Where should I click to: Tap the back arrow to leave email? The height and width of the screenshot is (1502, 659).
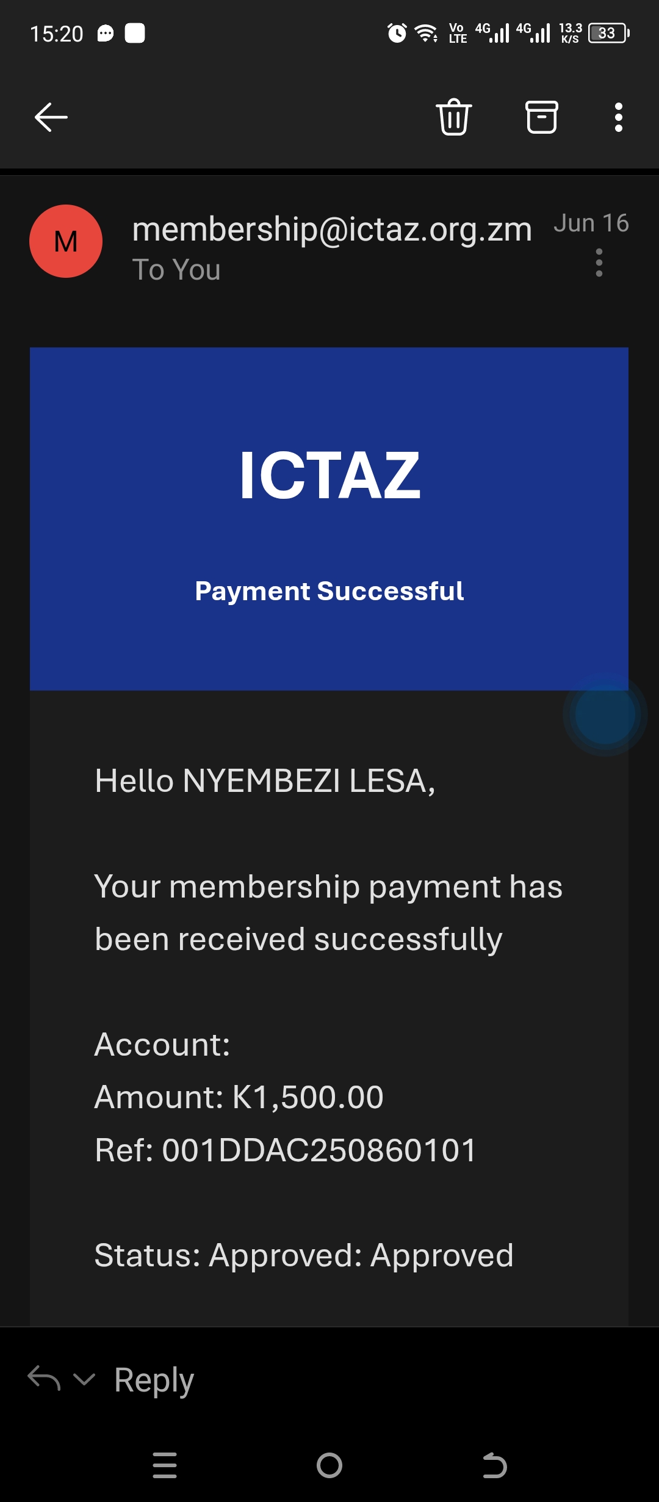point(51,117)
